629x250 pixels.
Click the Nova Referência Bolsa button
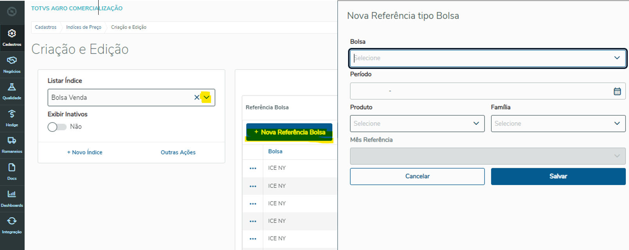coord(289,132)
